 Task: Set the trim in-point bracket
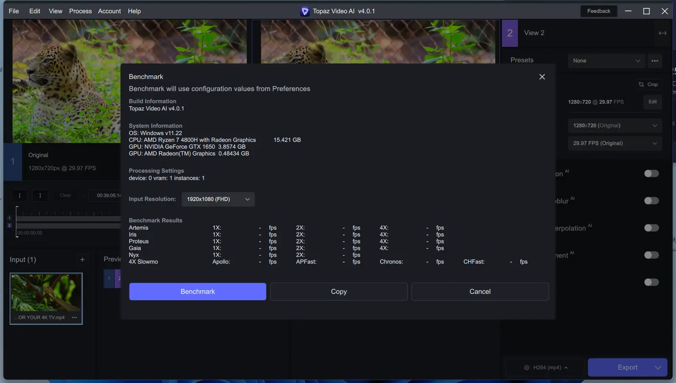tap(20, 195)
